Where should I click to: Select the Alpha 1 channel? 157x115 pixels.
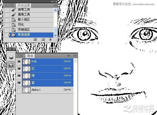point(45,90)
